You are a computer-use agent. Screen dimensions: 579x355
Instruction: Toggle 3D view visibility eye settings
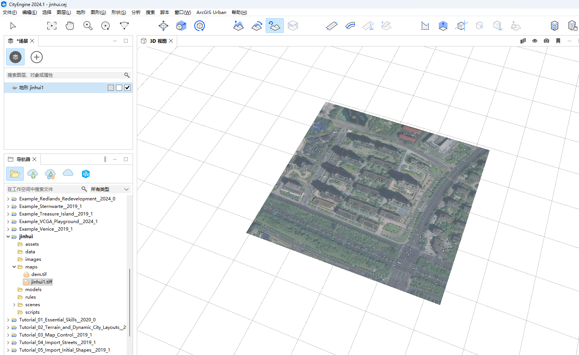(x=535, y=41)
